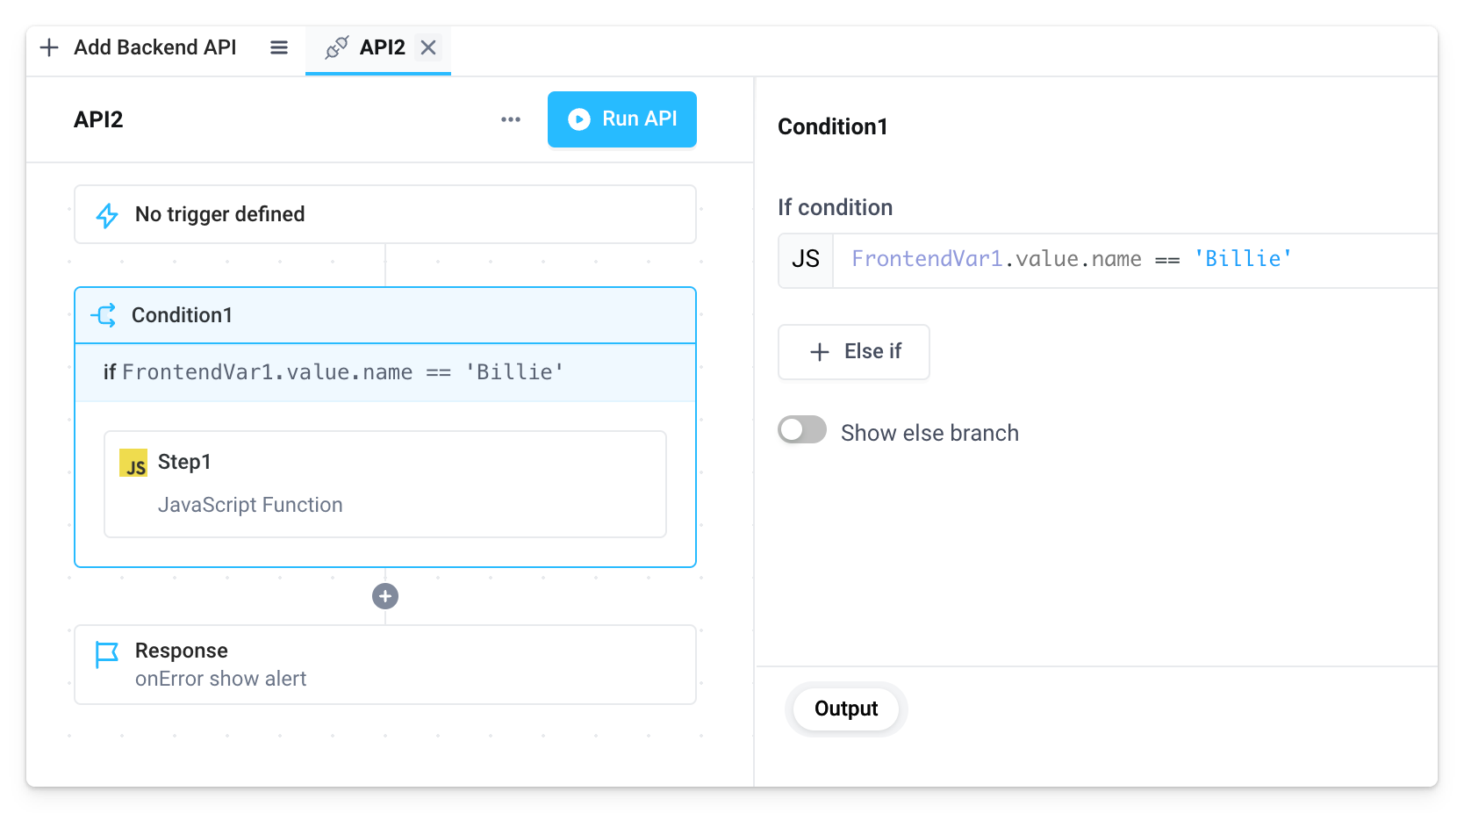Click the plus circle below Condition1
This screenshot has width=1464, height=813.
384,596
